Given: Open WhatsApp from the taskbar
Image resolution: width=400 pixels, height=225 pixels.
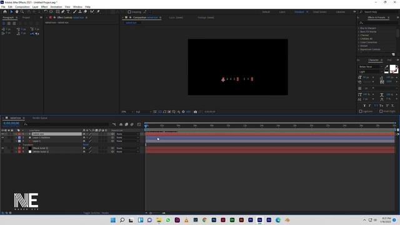Looking at the screenshot, I should pyautogui.click(x=168, y=220).
